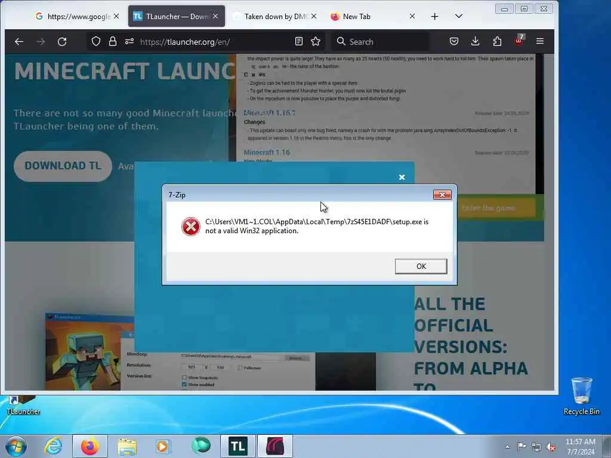Click the Firefox window minimize button

point(504,9)
